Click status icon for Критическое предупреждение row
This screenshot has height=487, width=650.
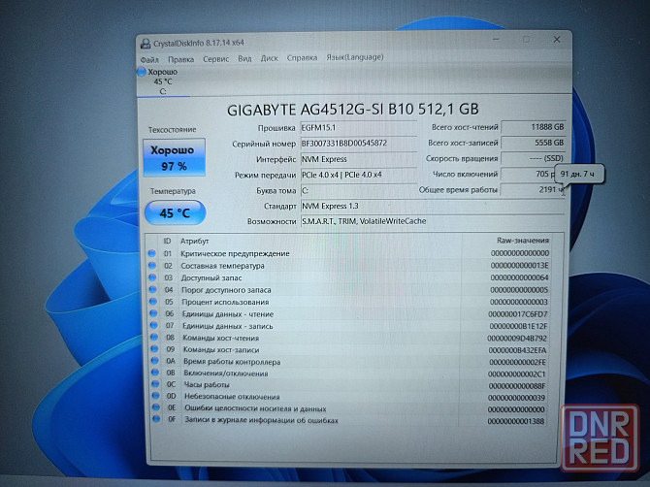tap(151, 253)
